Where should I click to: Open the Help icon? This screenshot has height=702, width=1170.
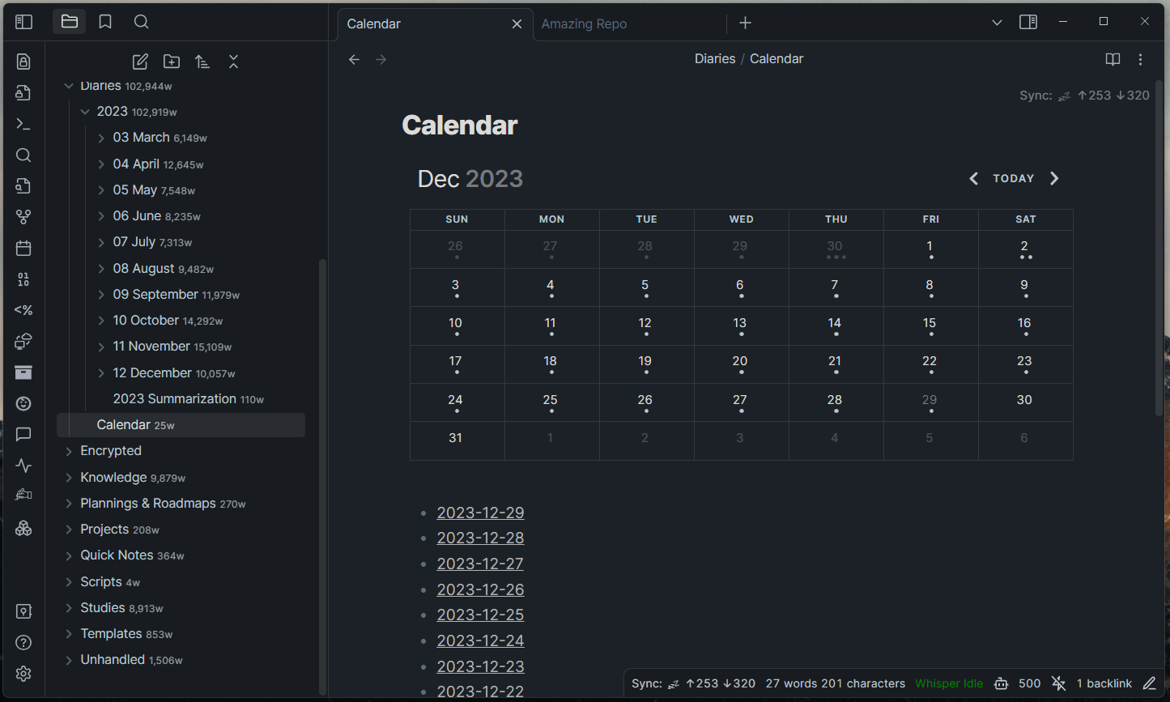tap(23, 643)
